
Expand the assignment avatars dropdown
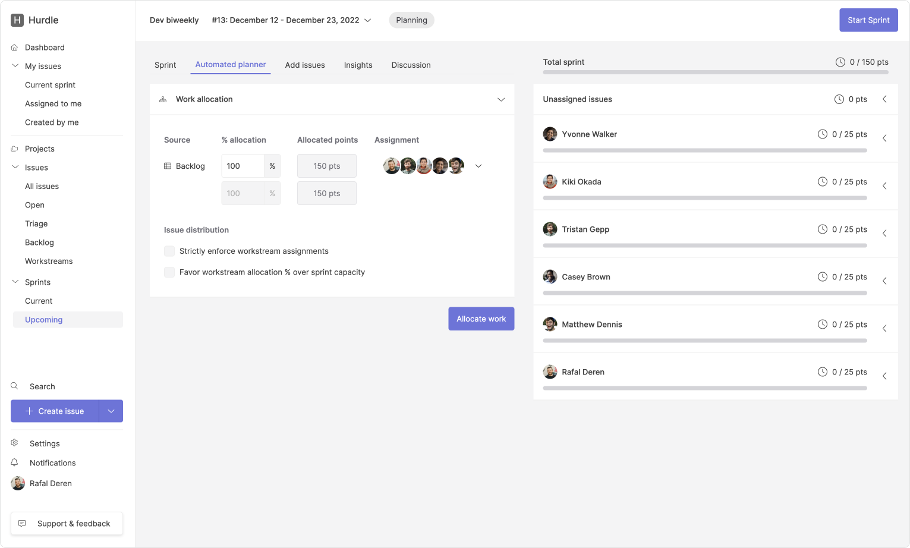coord(478,166)
